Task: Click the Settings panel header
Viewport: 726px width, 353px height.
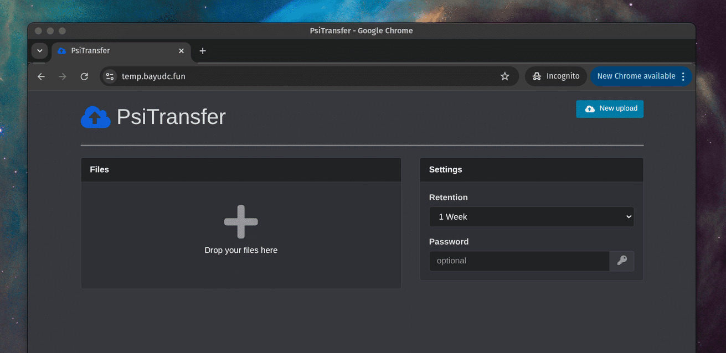Action: (x=532, y=170)
